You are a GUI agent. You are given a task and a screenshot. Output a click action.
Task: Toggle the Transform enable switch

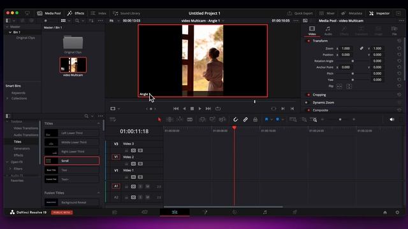click(309, 41)
